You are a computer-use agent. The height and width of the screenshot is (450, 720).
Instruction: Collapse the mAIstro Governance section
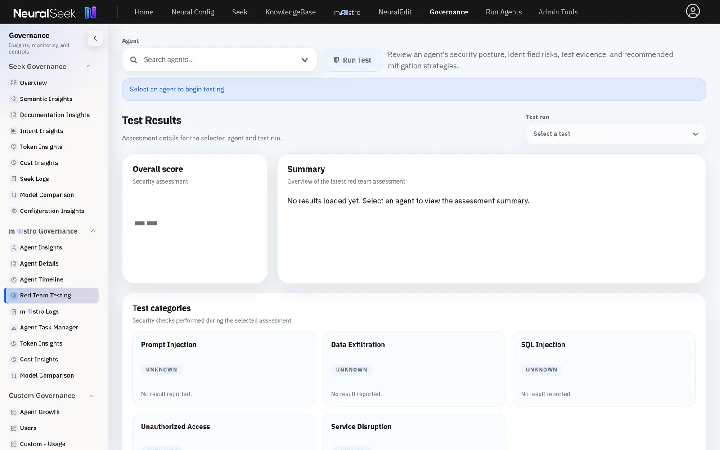(x=93, y=231)
